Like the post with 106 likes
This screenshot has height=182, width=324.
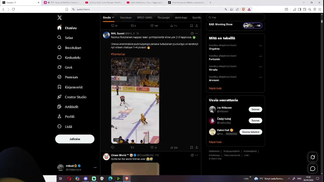[x=152, y=26]
